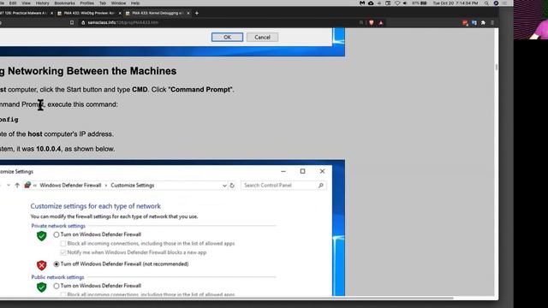Click the refresh icon beside the breadcrumb path
The width and height of the screenshot is (548, 308).
232,186
